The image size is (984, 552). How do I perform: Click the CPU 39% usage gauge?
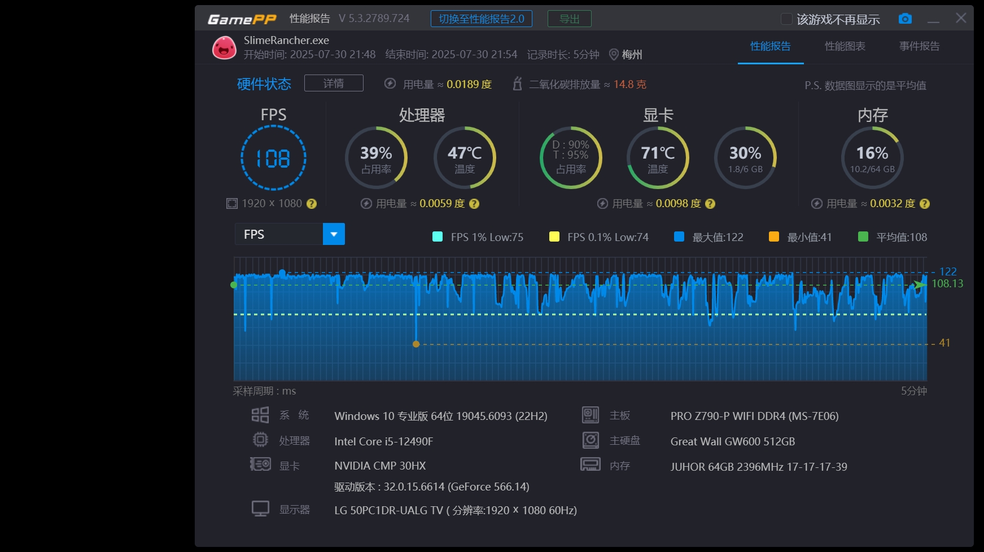[x=377, y=157]
